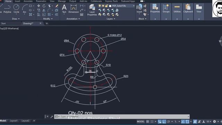
Task: Add a new drawing tab
Action: (x=47, y=23)
